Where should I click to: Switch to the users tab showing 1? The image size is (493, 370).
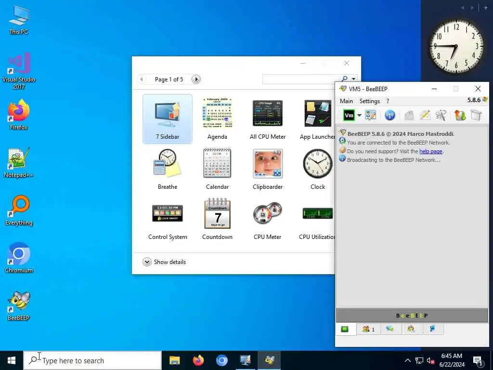(368, 329)
